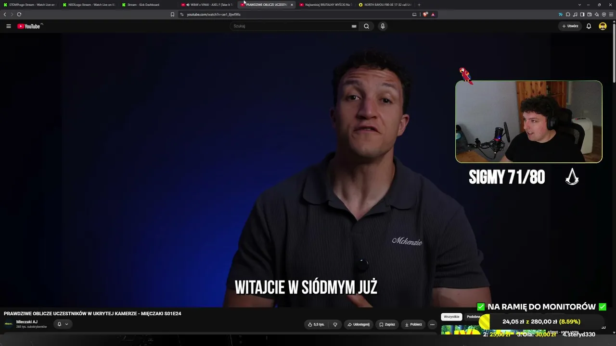Image resolution: width=616 pixels, height=346 pixels.
Task: Switch to the Najbardziej BRUTALNY WYŚCIG tab
Action: tap(326, 5)
